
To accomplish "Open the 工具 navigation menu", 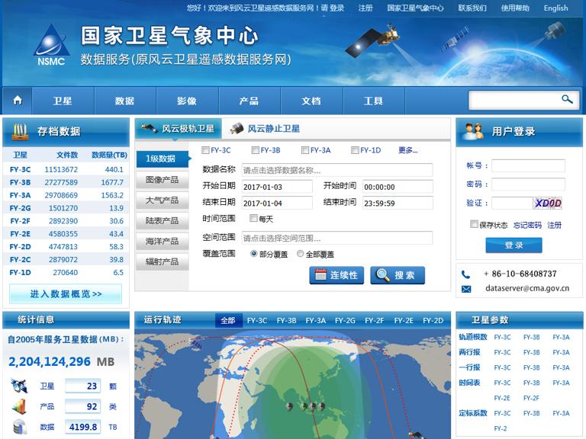I will (373, 101).
